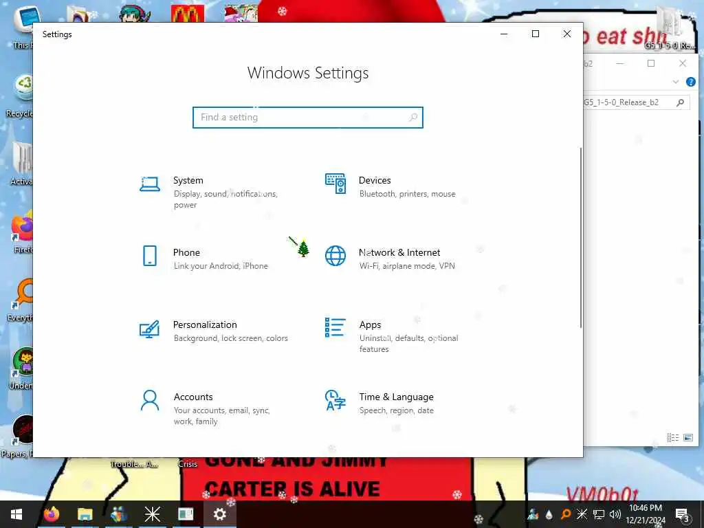Open the Devices settings icon
Viewport: 704px width, 528px height.
[x=335, y=184]
